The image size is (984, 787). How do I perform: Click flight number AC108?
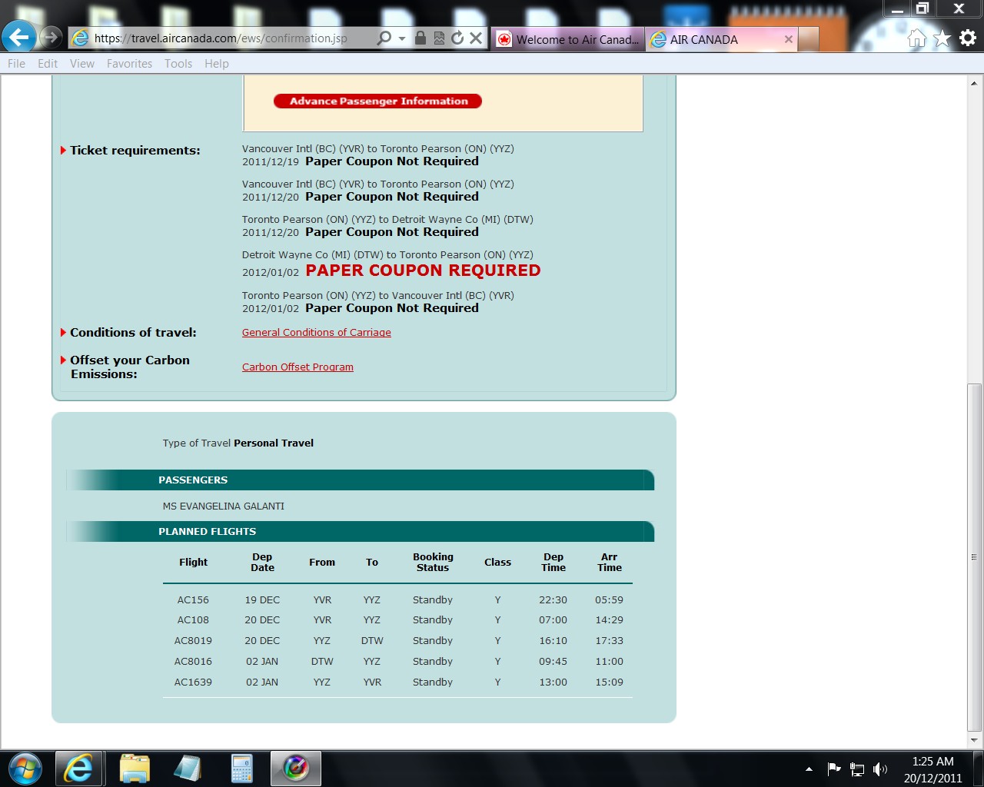tap(193, 620)
